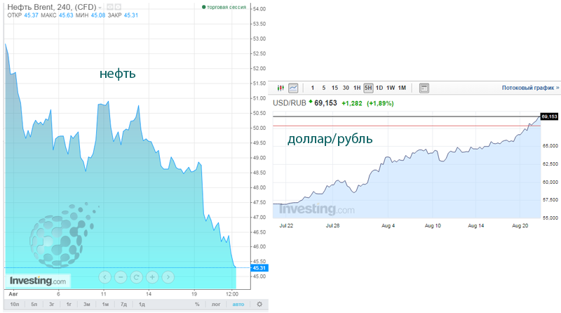Click the МАКС 45.63 high value

point(66,15)
